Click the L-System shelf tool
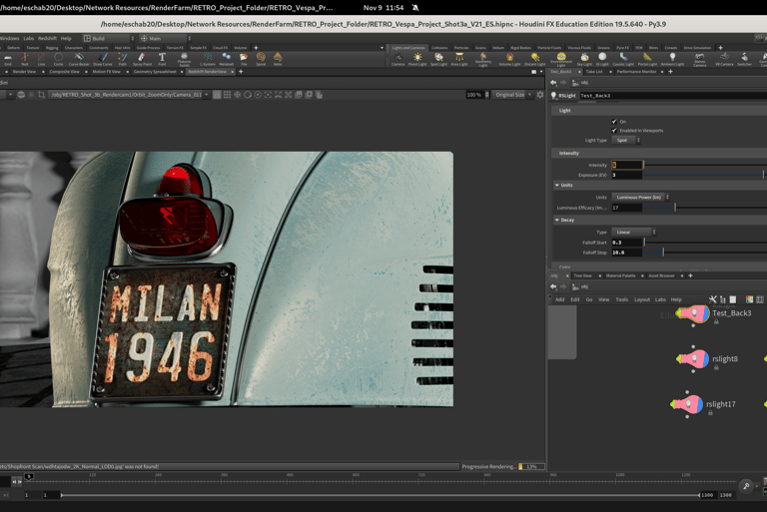Image resolution: width=767 pixels, height=512 pixels. tap(208, 59)
